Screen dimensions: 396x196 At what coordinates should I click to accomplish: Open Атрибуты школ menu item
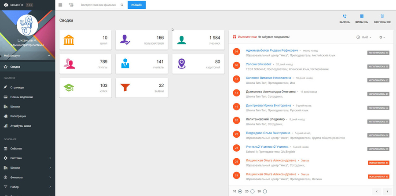click(27, 126)
